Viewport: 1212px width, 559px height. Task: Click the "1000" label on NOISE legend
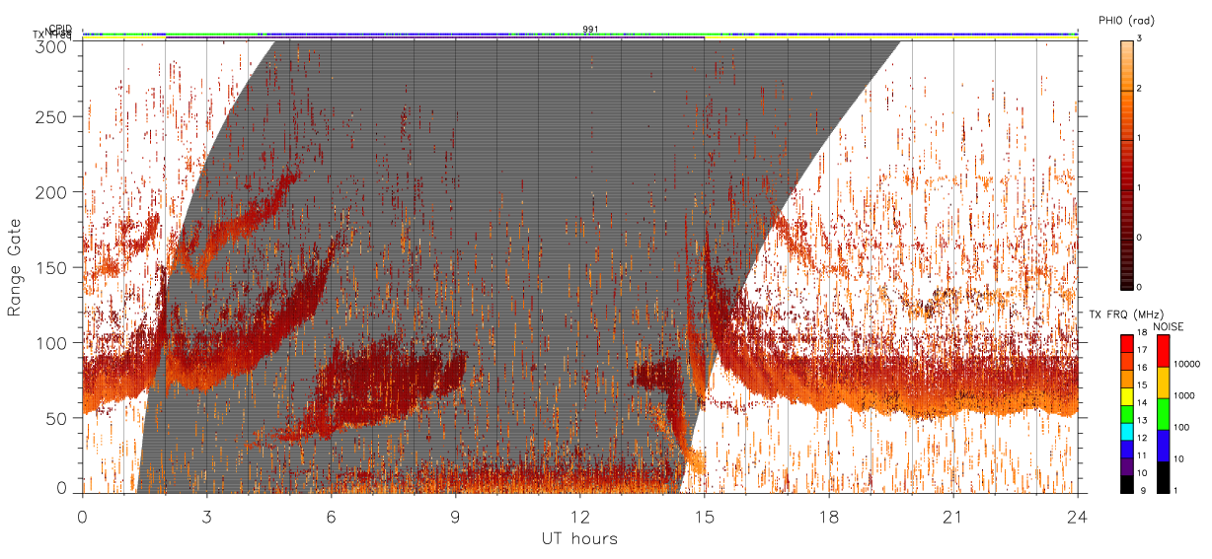pyautogui.click(x=1182, y=395)
